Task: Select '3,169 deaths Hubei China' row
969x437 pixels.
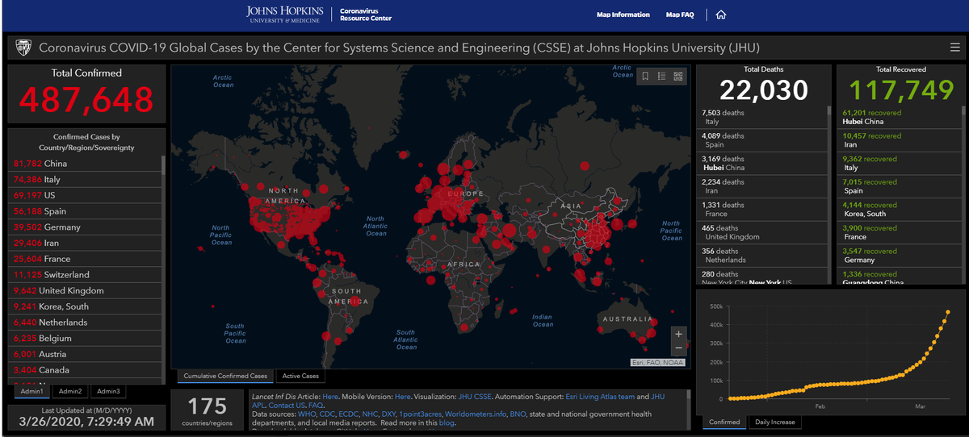Action: click(x=761, y=164)
